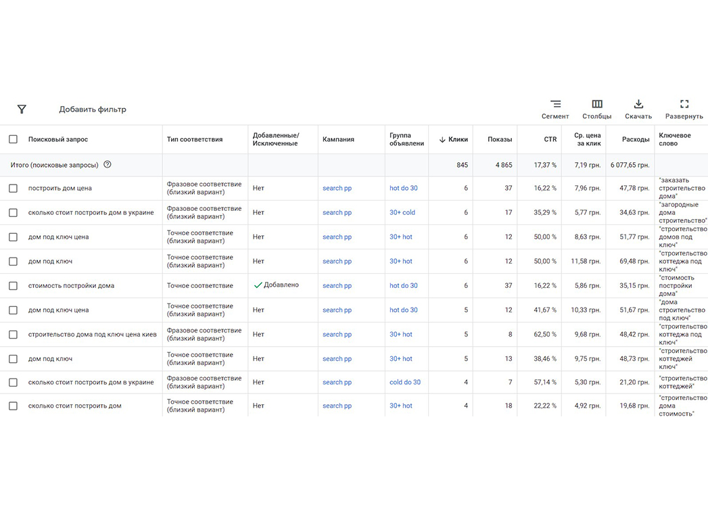
Task: Click the green Добавлено checkmark
Action: (258, 285)
